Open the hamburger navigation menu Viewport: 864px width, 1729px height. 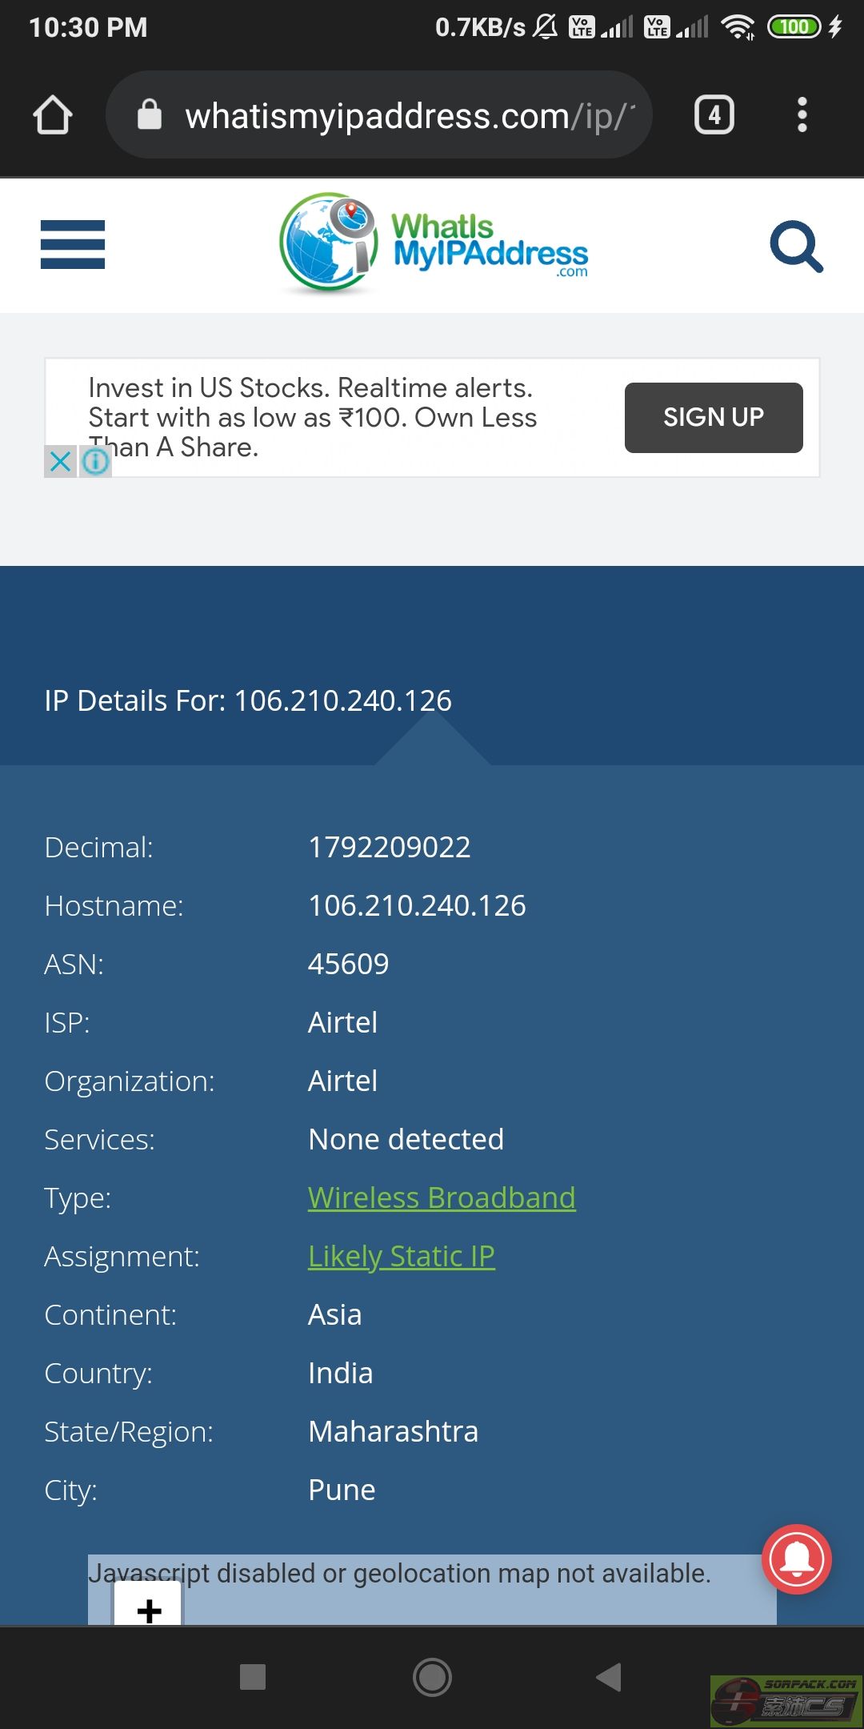(x=73, y=244)
